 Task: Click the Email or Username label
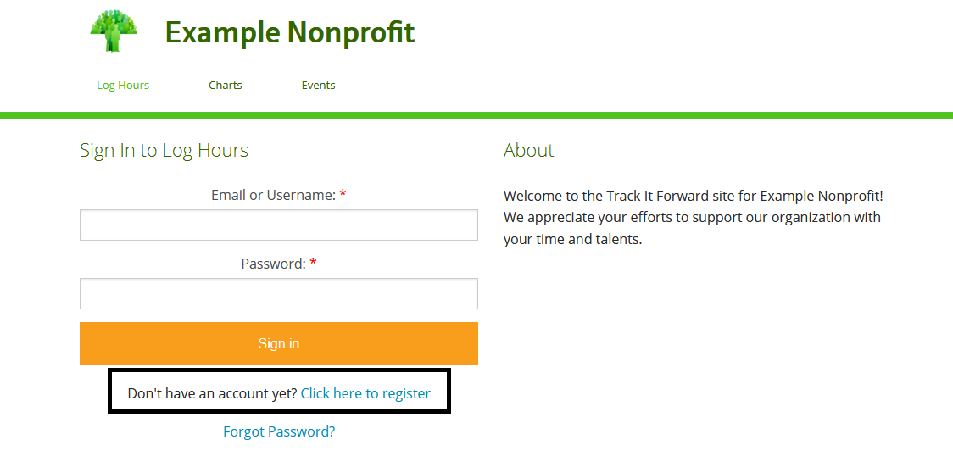point(273,196)
